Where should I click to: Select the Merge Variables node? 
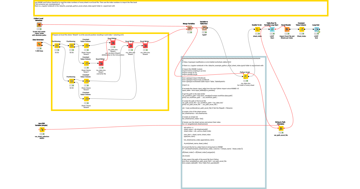pos(189,28)
